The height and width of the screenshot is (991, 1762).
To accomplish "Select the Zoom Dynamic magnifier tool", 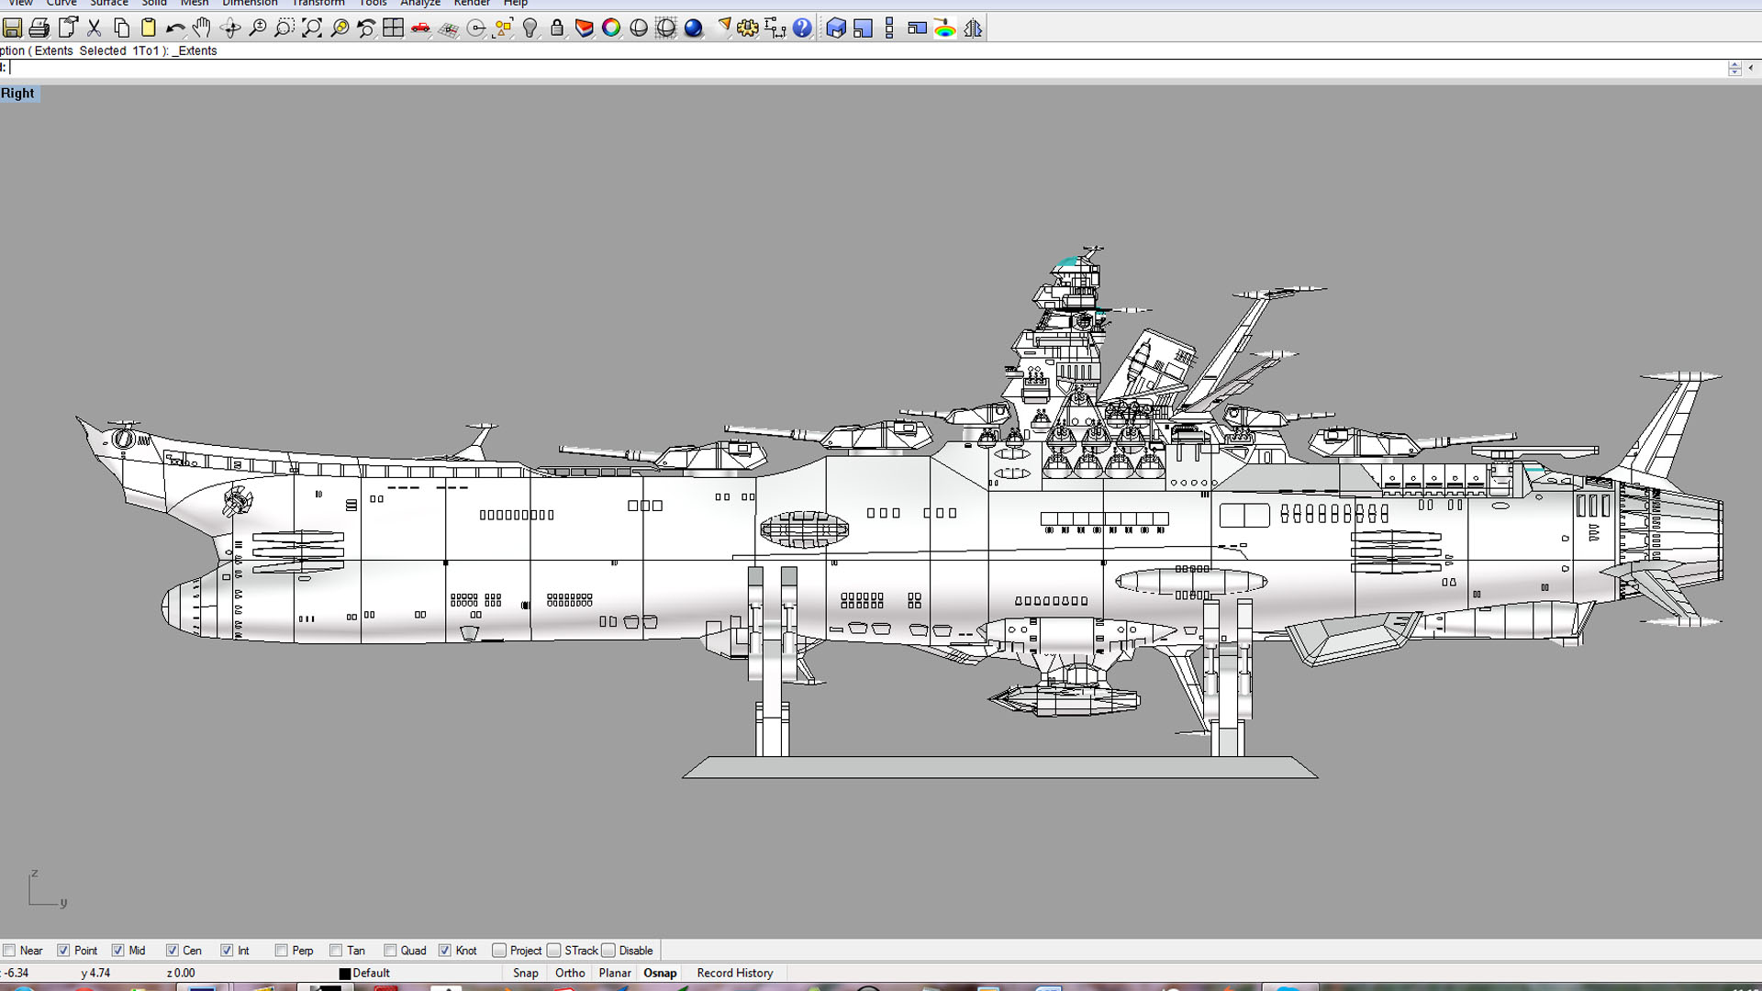I will pos(258,28).
